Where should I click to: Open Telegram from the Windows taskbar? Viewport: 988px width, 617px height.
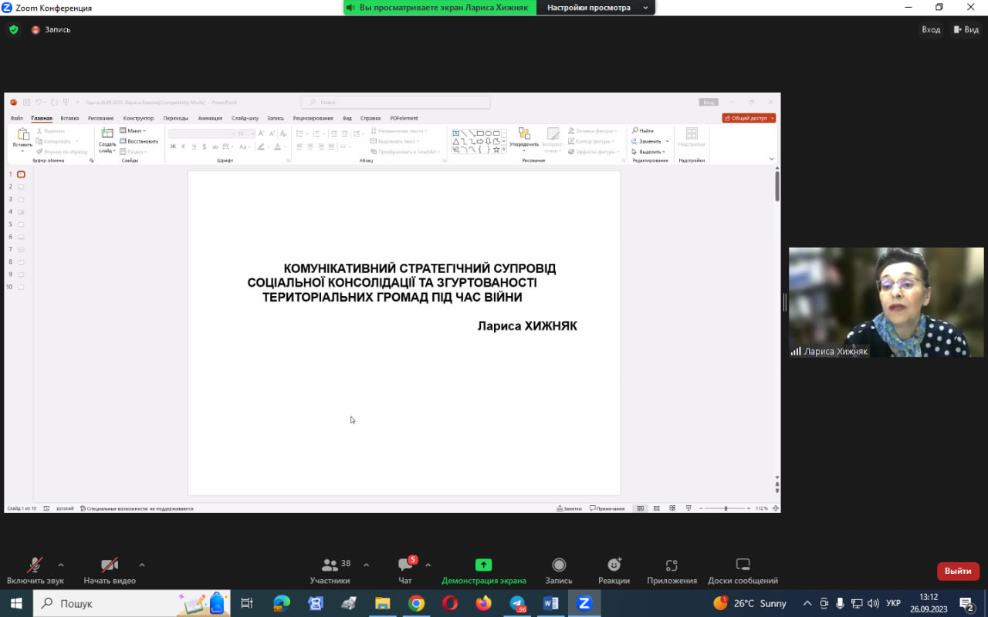(x=517, y=603)
